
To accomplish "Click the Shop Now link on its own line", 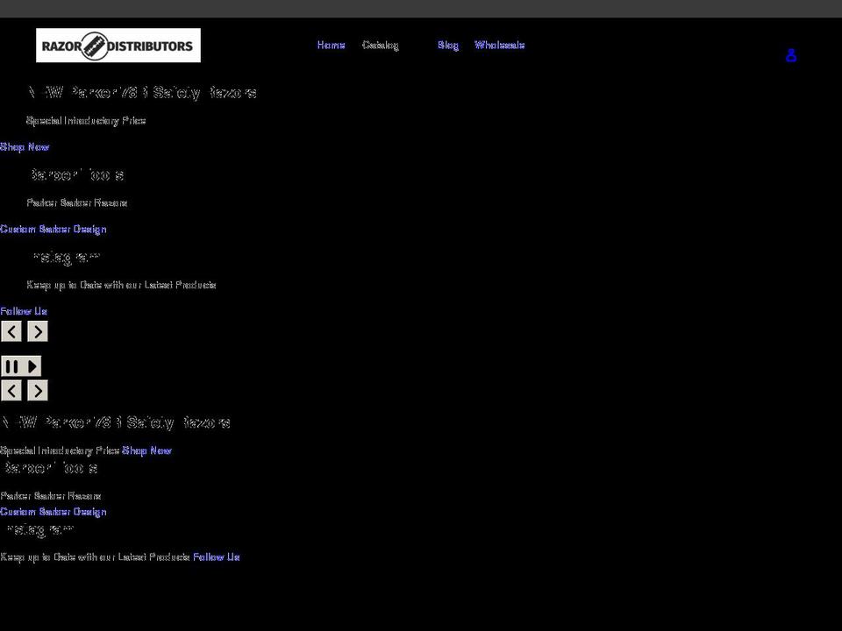I will (x=25, y=147).
